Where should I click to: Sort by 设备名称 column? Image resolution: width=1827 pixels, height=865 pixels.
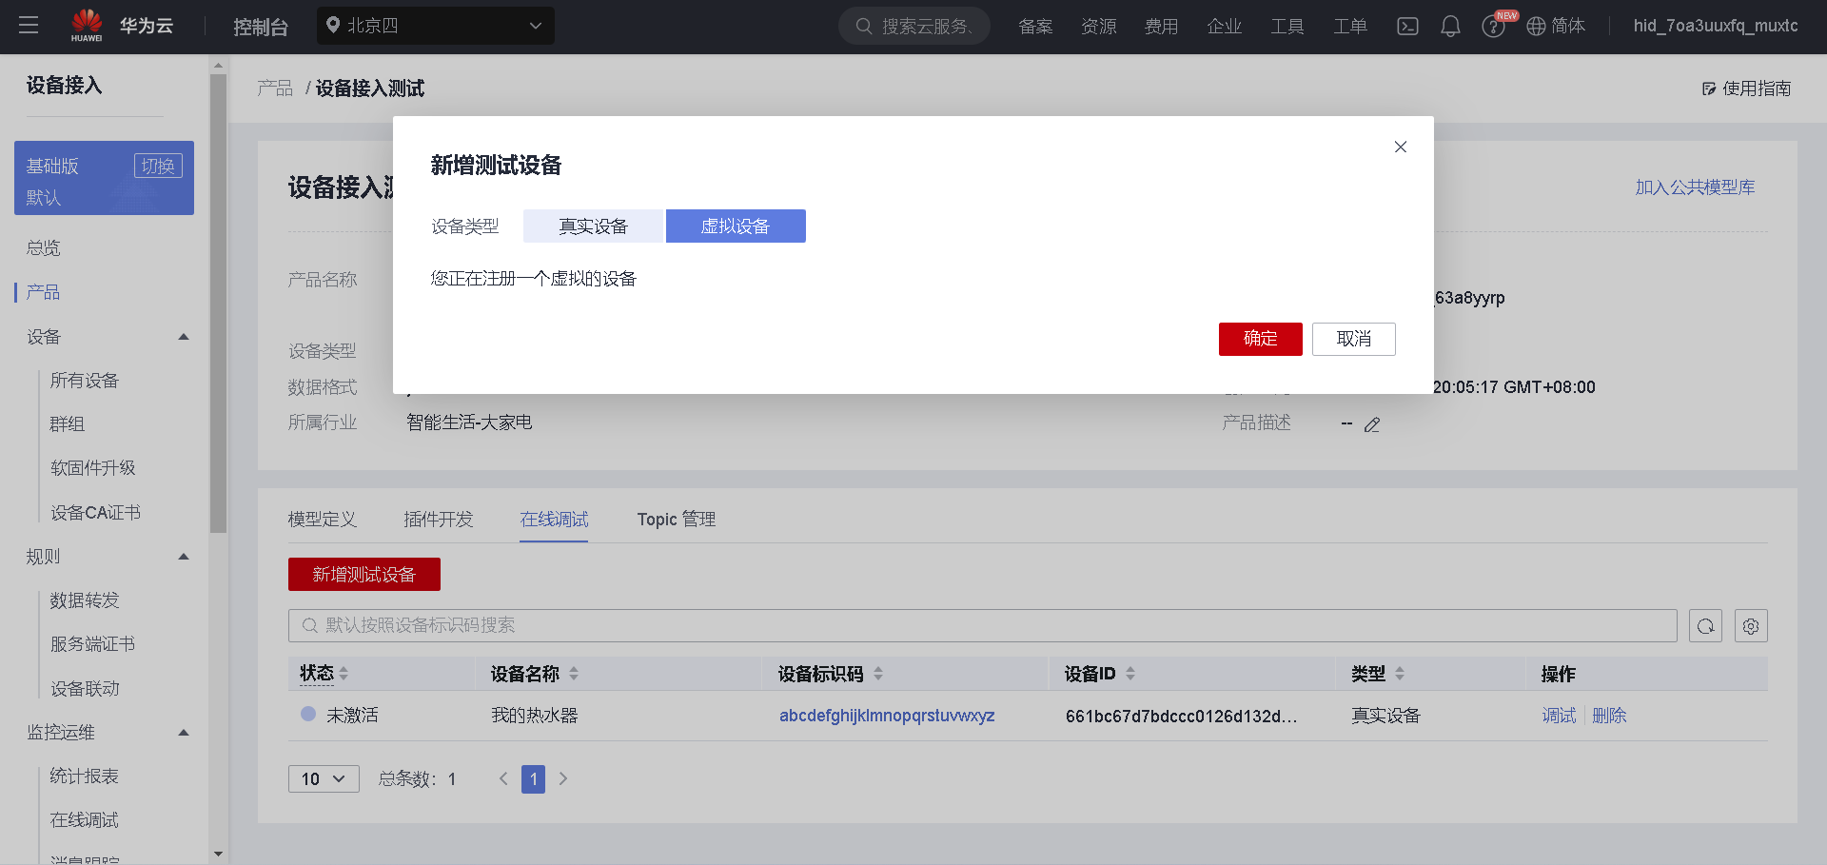574,674
